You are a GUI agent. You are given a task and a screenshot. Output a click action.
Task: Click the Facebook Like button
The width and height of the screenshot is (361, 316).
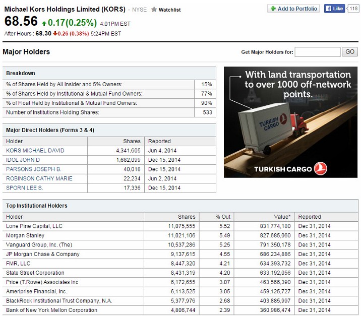pos(334,9)
